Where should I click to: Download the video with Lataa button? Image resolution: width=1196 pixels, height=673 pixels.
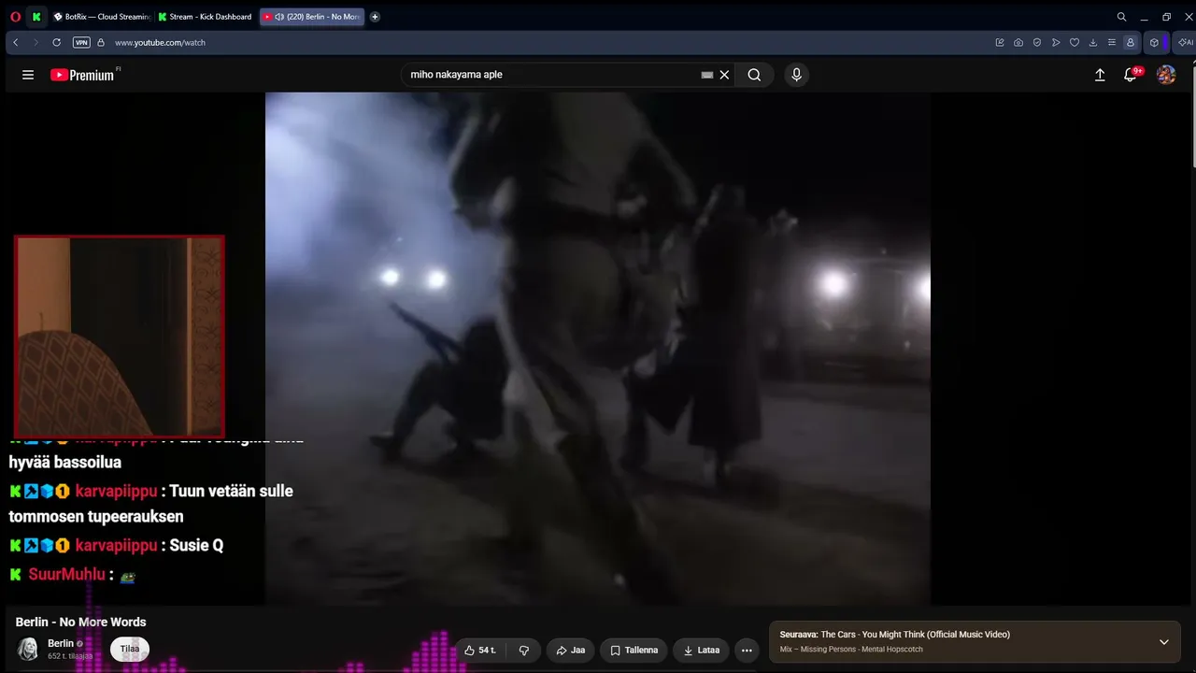[702, 651]
